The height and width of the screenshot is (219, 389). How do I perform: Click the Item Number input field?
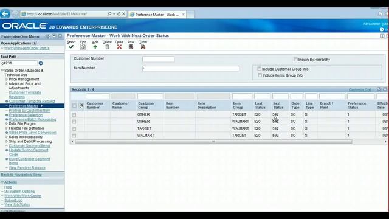coord(191,68)
